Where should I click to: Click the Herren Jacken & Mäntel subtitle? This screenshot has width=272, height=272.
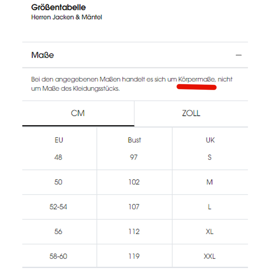[67, 17]
